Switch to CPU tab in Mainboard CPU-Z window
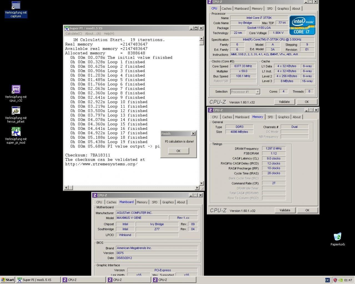Screen dimensions: 355x284 [x=99, y=202]
